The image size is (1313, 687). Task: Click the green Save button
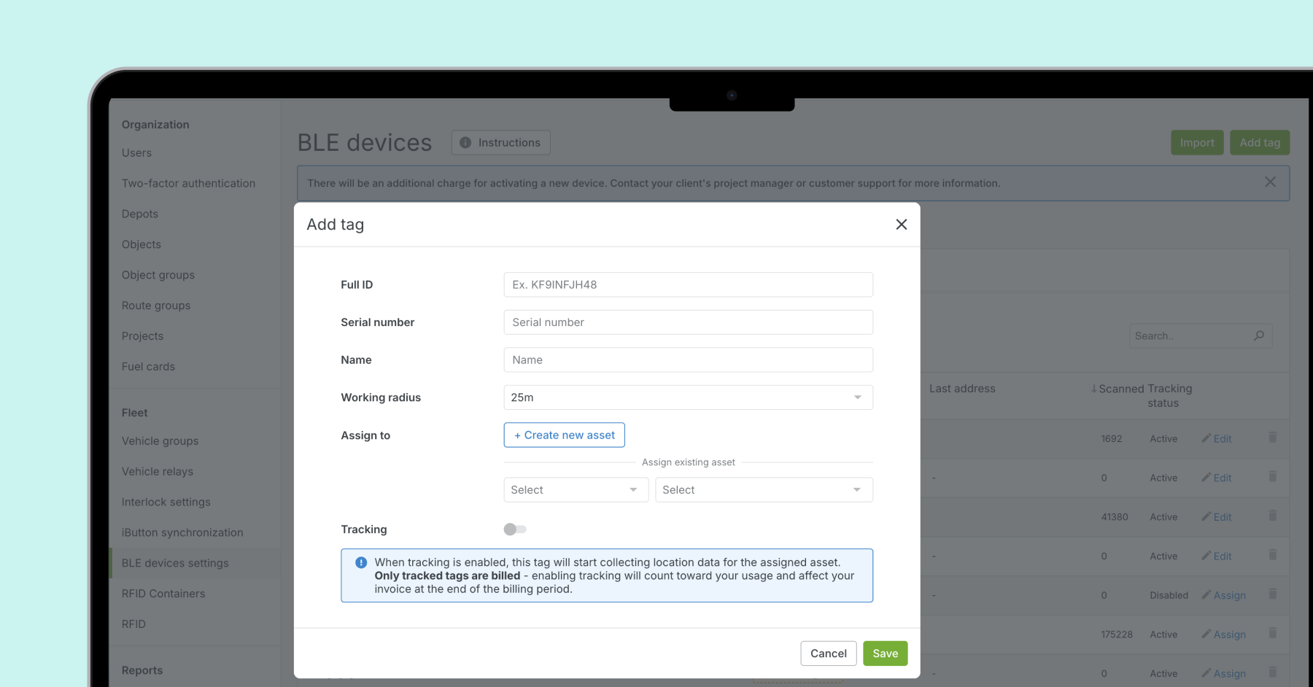[x=886, y=653]
